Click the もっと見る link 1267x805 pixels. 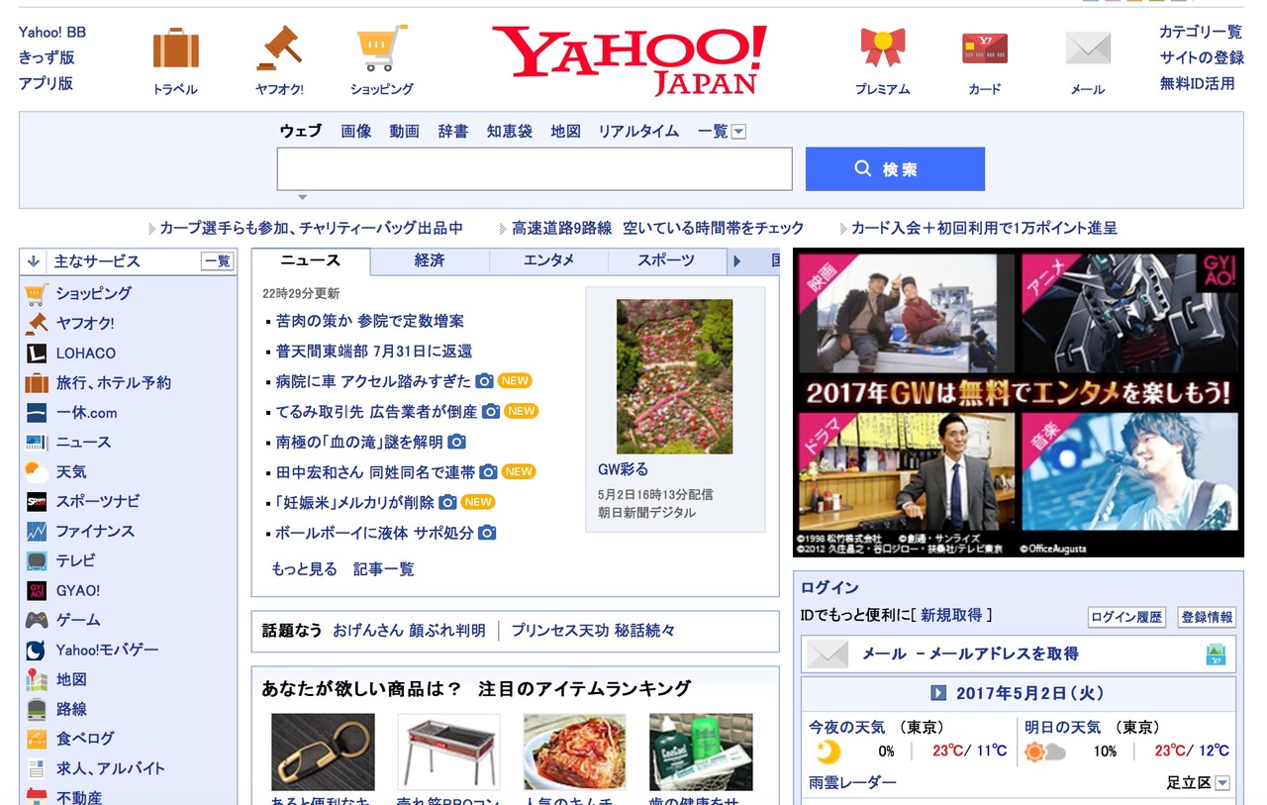pyautogui.click(x=304, y=569)
